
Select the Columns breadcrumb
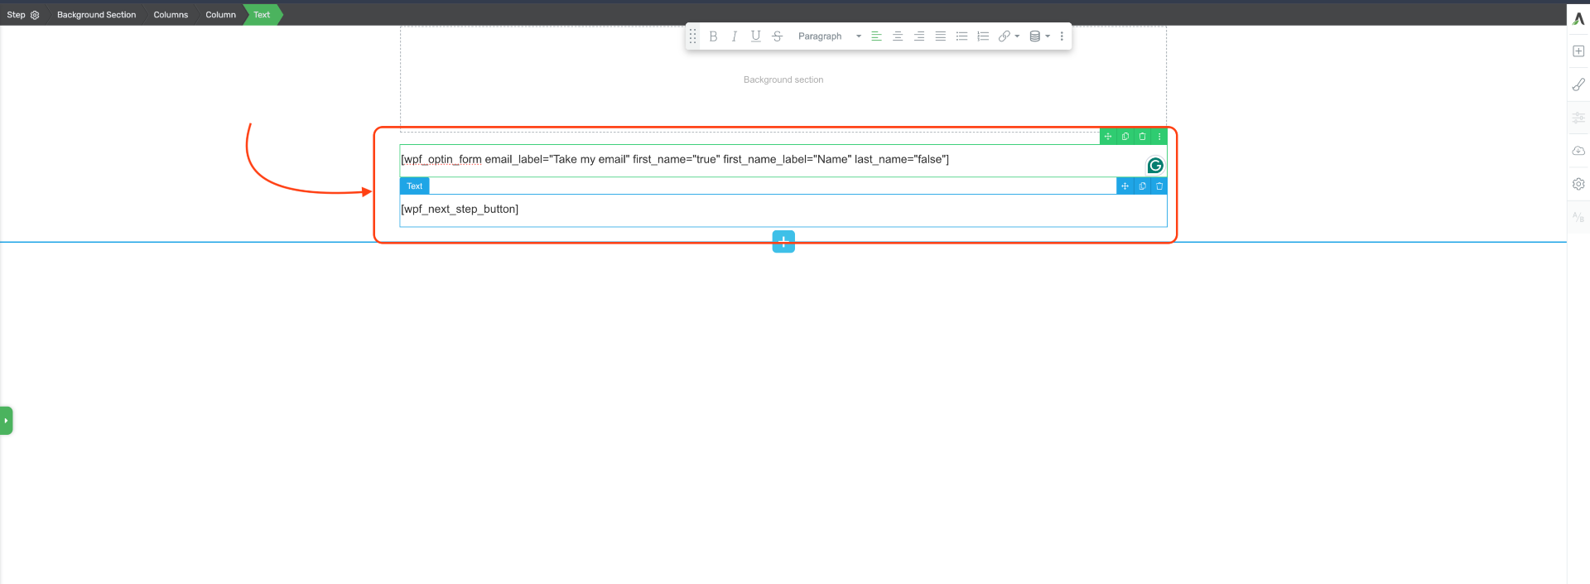tap(171, 15)
